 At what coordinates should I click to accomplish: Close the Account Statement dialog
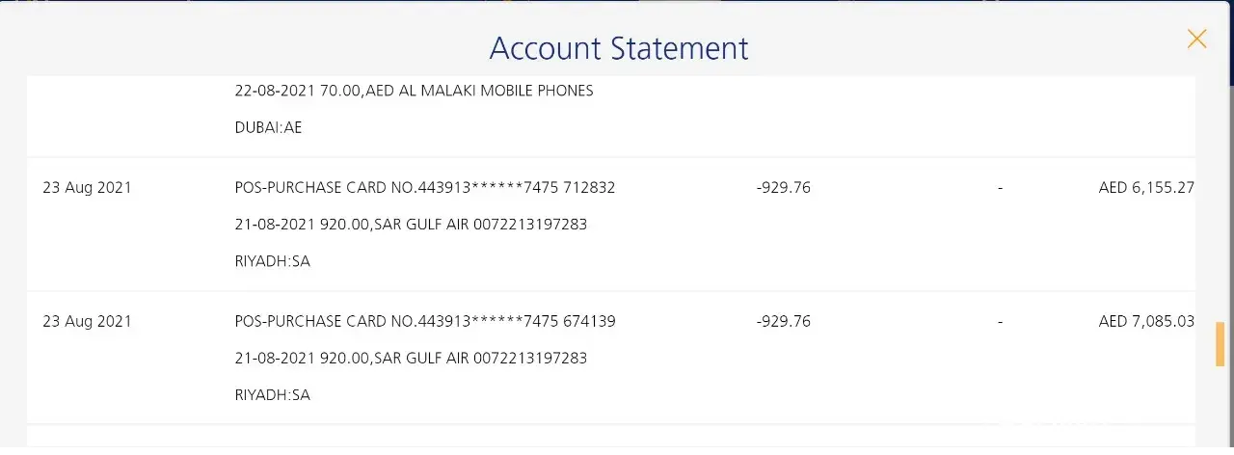[1196, 39]
